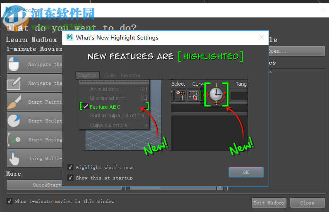
Task: Click the Open... button in Welcome window
Action: [x=297, y=51]
